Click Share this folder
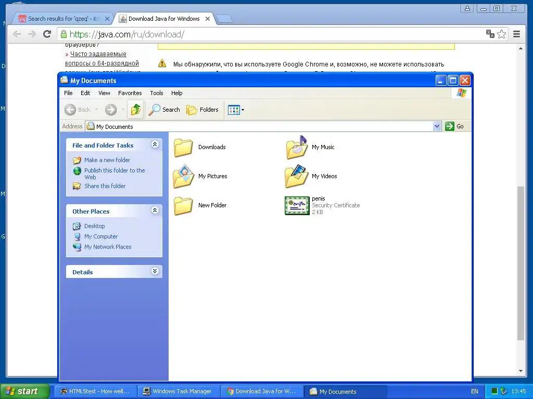This screenshot has width=533, height=399. (105, 186)
